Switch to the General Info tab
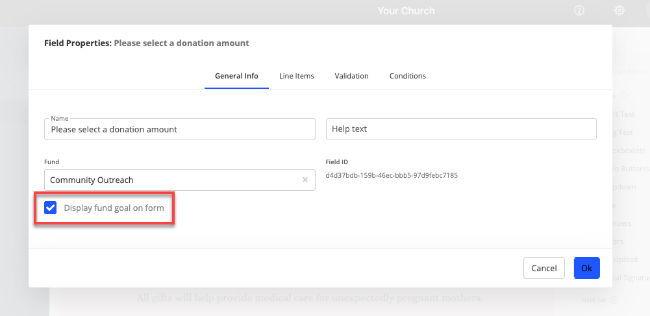This screenshot has width=650, height=316. (x=236, y=76)
